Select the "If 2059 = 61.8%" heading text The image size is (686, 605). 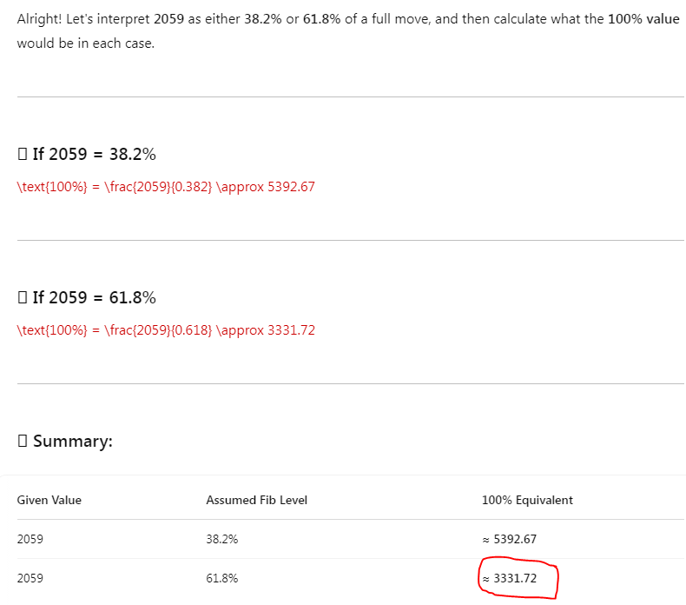coord(94,298)
